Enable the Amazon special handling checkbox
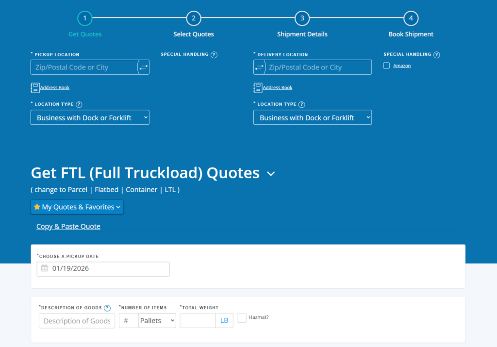497x347 pixels. [386, 65]
